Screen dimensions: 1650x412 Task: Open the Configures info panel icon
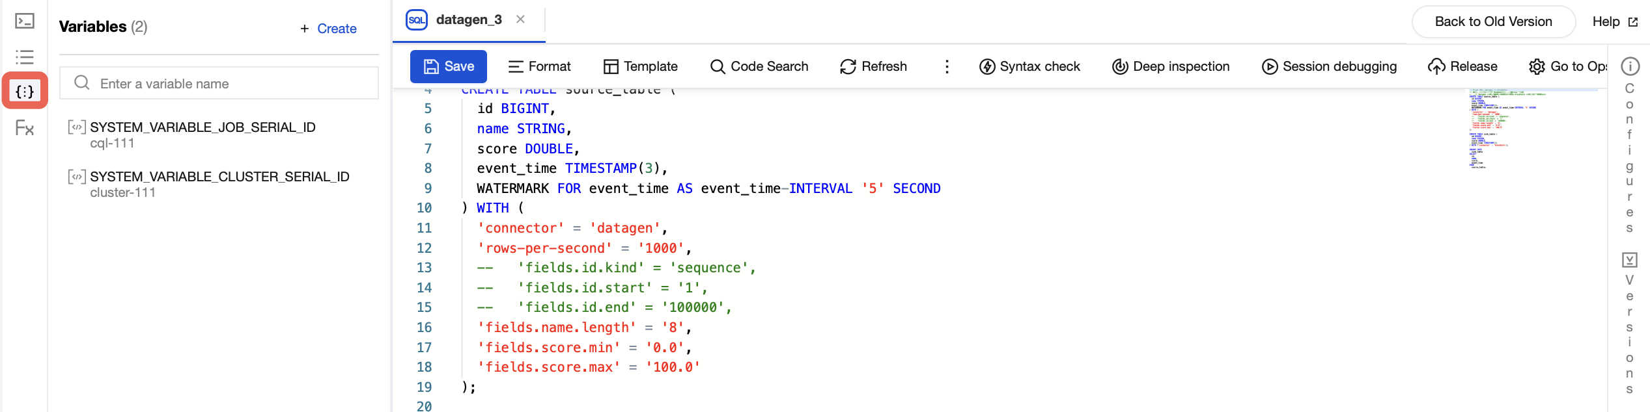click(1630, 66)
